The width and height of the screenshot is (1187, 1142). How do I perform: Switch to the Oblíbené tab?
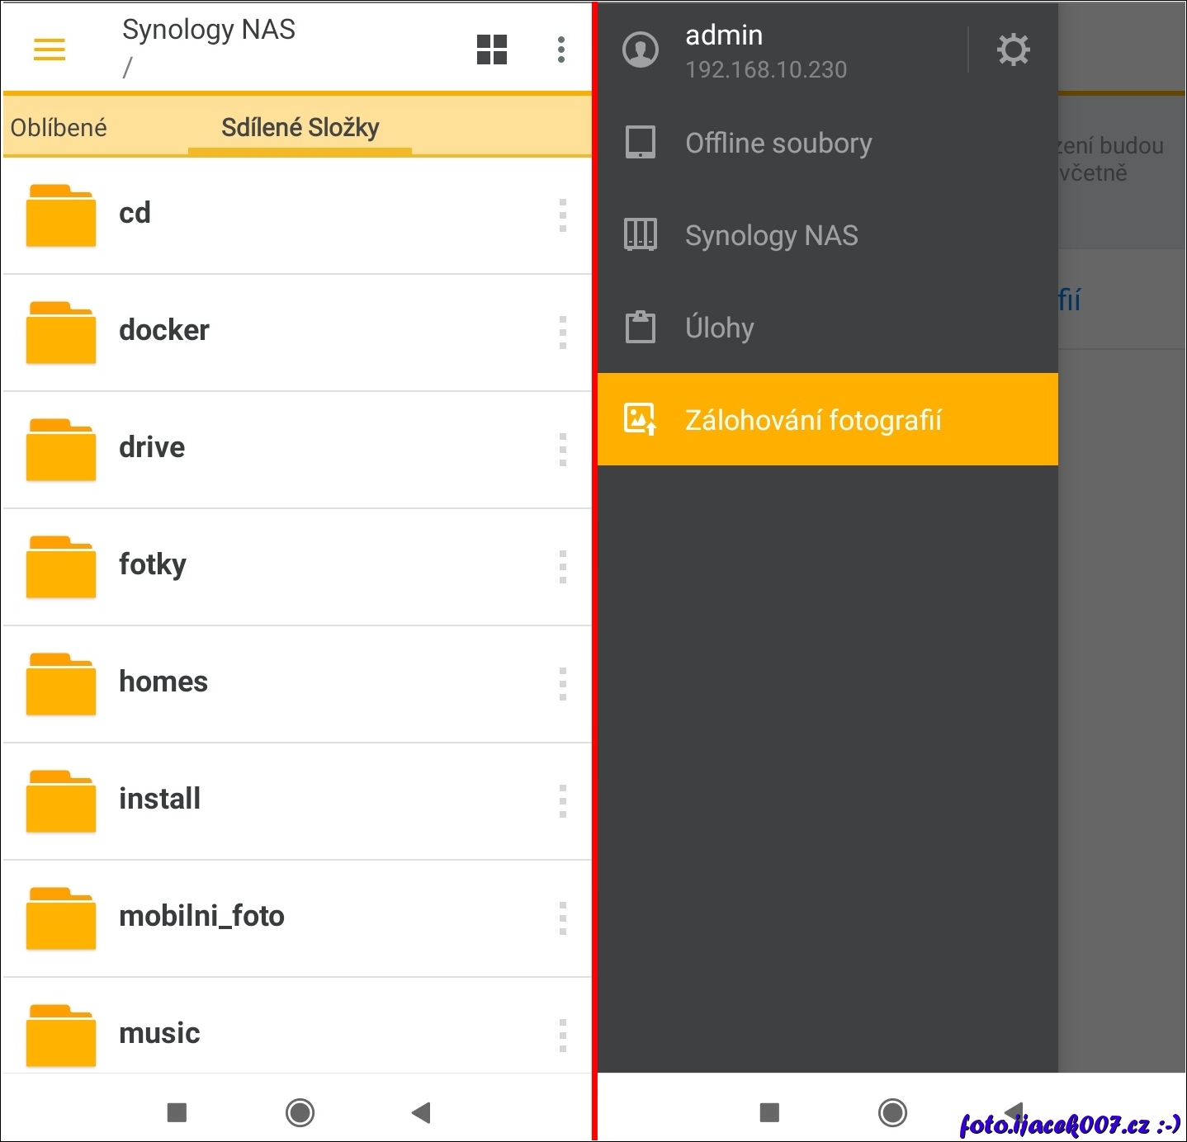[x=59, y=128]
